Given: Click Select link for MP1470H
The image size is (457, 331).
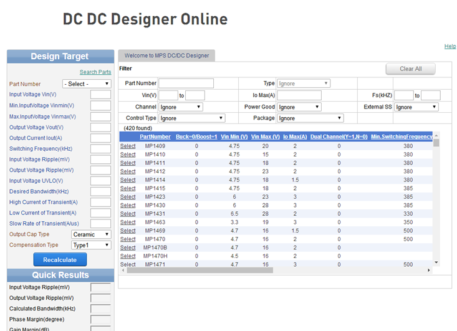Looking at the screenshot, I should point(128,256).
